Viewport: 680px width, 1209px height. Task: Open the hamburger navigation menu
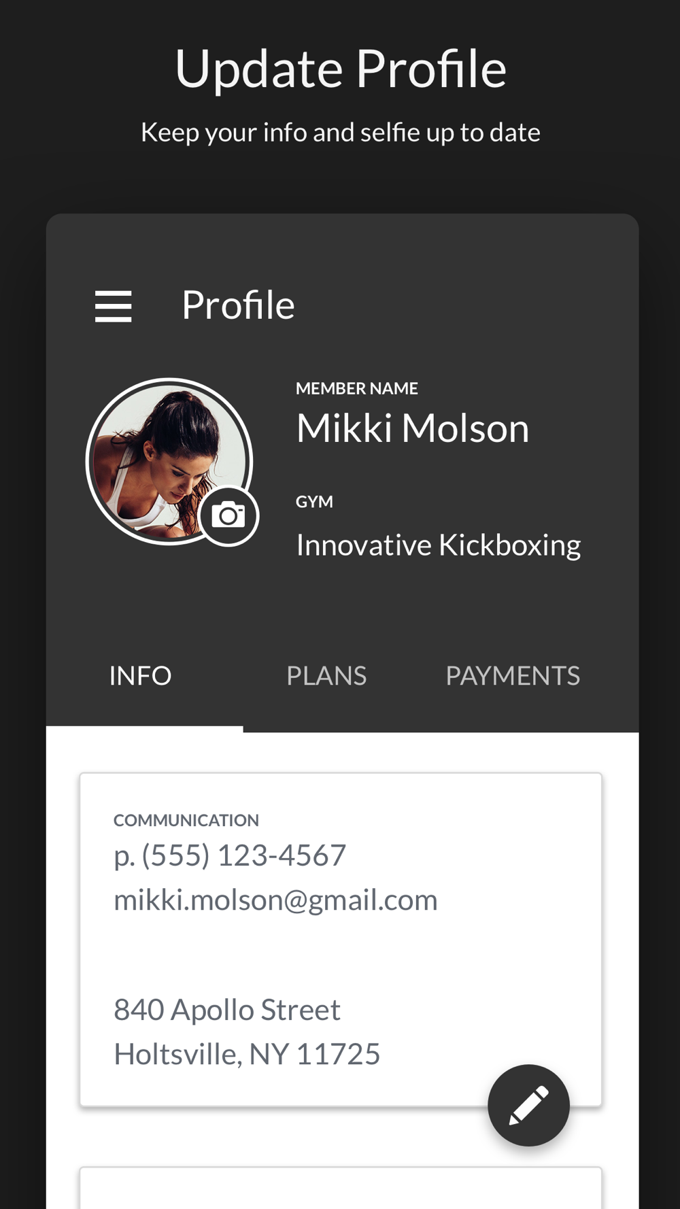[x=113, y=306]
